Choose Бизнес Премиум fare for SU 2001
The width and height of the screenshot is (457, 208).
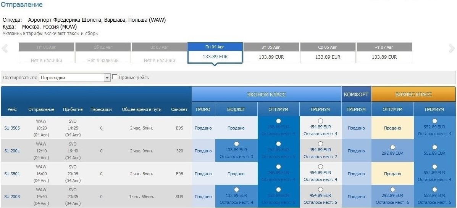(x=434, y=147)
